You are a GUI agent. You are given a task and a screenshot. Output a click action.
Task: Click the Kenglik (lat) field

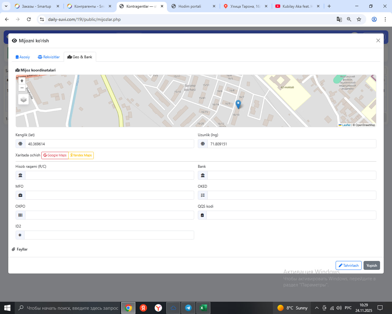[109, 144]
